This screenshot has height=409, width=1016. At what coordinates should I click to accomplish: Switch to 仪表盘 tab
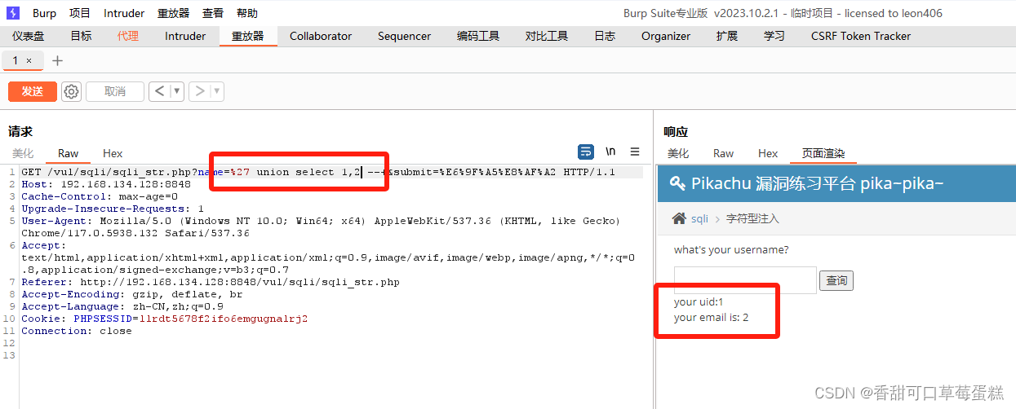tap(29, 36)
